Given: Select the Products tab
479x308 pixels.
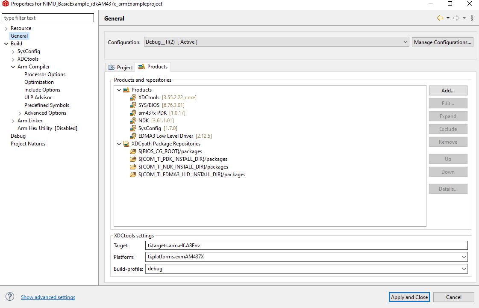Looking at the screenshot, I should click(153, 67).
